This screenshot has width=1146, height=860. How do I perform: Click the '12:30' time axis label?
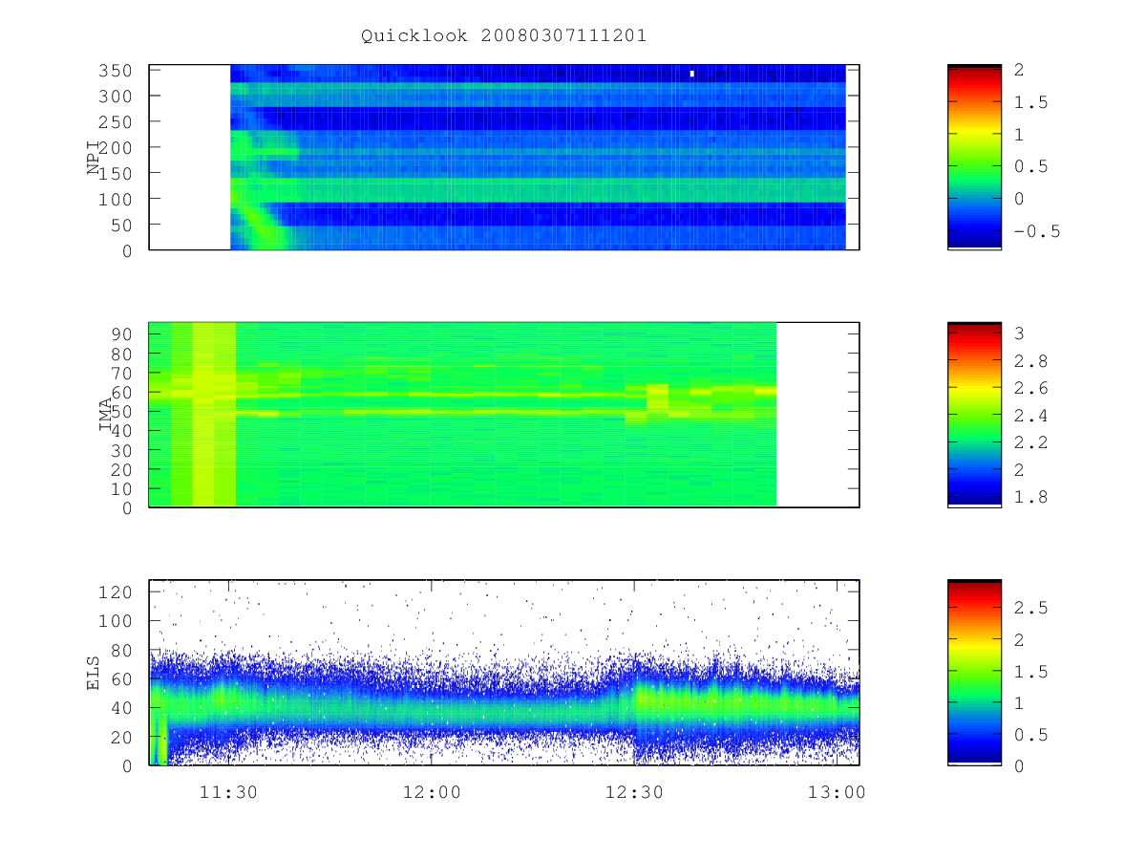pyautogui.click(x=634, y=792)
